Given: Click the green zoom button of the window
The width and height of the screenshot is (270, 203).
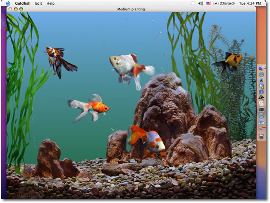Looking at the screenshot, I should (21, 9).
